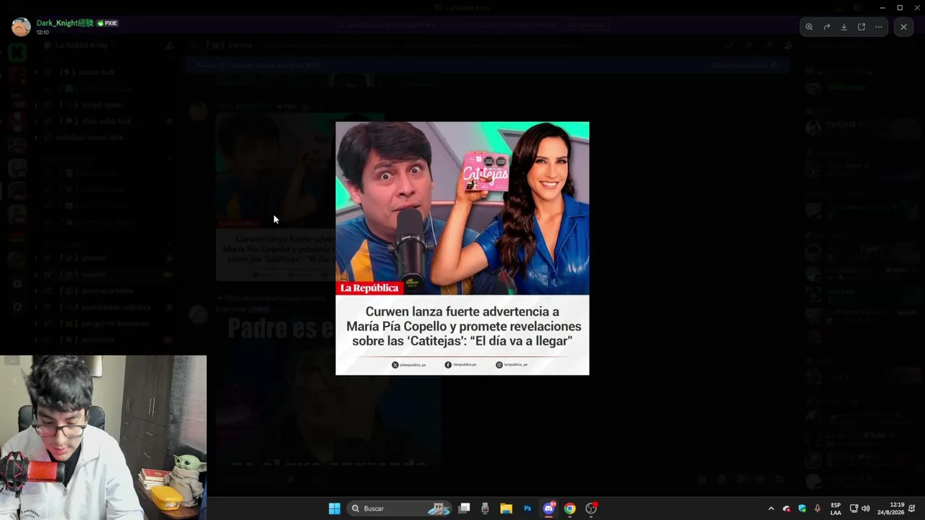
Task: Click the security shield tray icon
Action: click(802, 508)
